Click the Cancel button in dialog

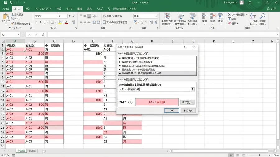pos(188,110)
